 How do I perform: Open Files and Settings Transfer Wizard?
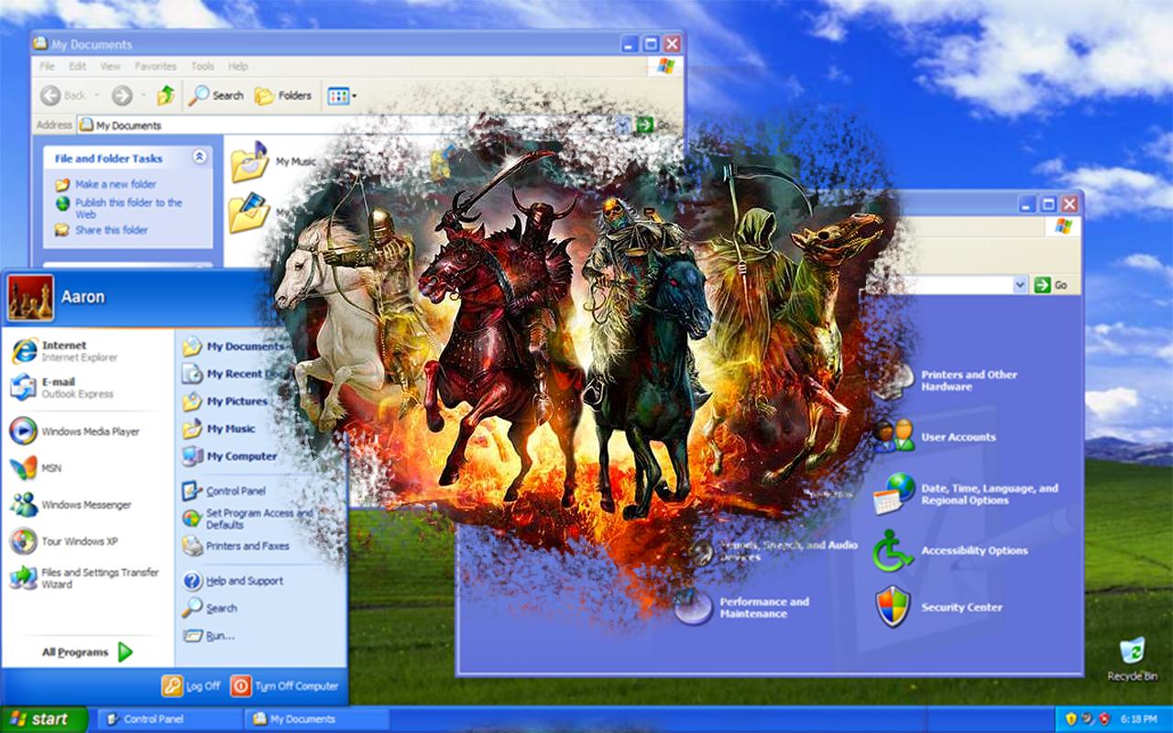point(84,578)
